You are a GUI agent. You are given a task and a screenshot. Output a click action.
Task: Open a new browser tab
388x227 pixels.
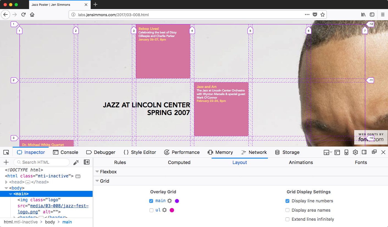95,4
